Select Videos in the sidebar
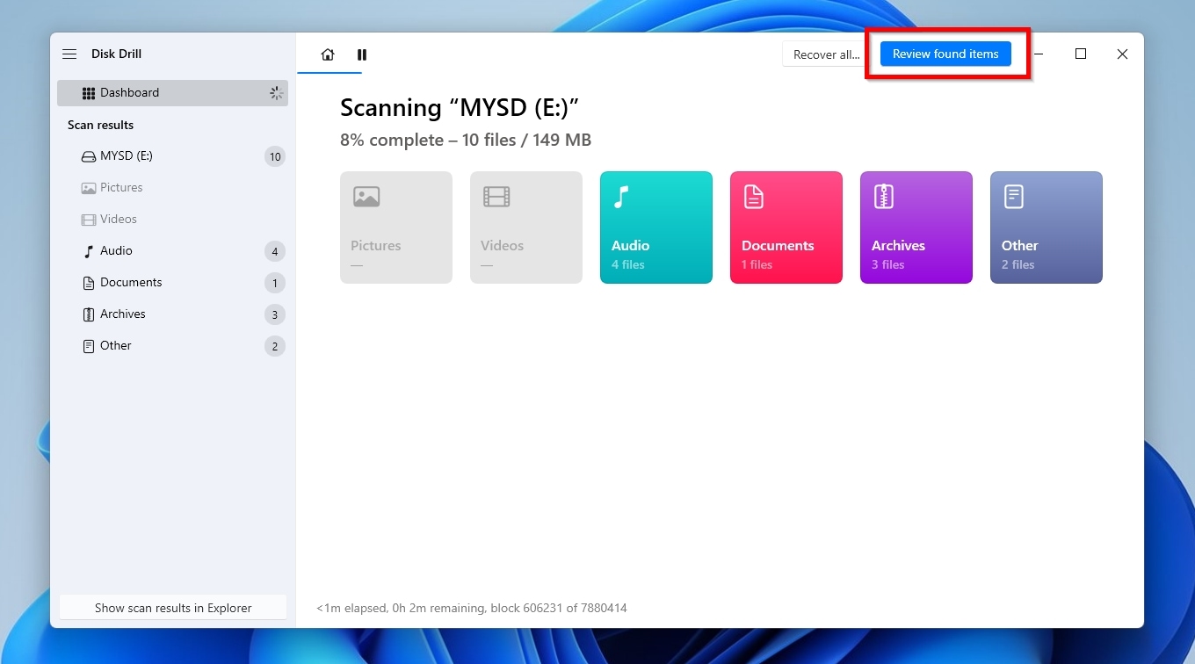This screenshot has height=664, width=1195. click(x=172, y=220)
